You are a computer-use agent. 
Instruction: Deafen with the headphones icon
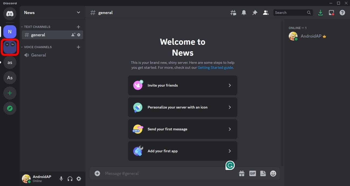pos(70,179)
